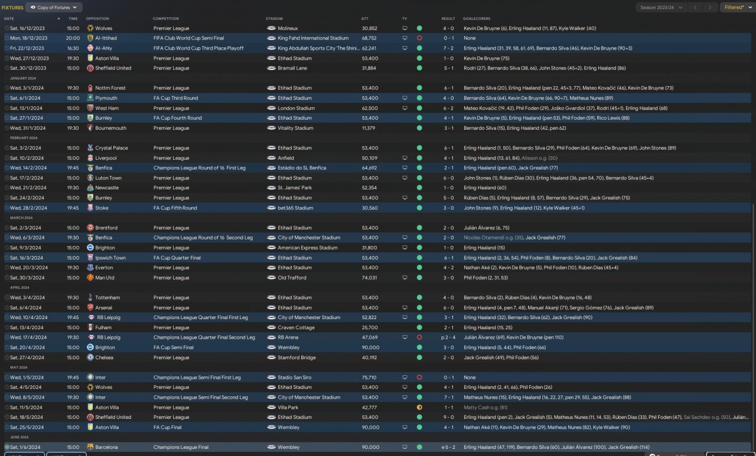Sort by the ATT column header
The height and width of the screenshot is (456, 756).
pos(364,19)
